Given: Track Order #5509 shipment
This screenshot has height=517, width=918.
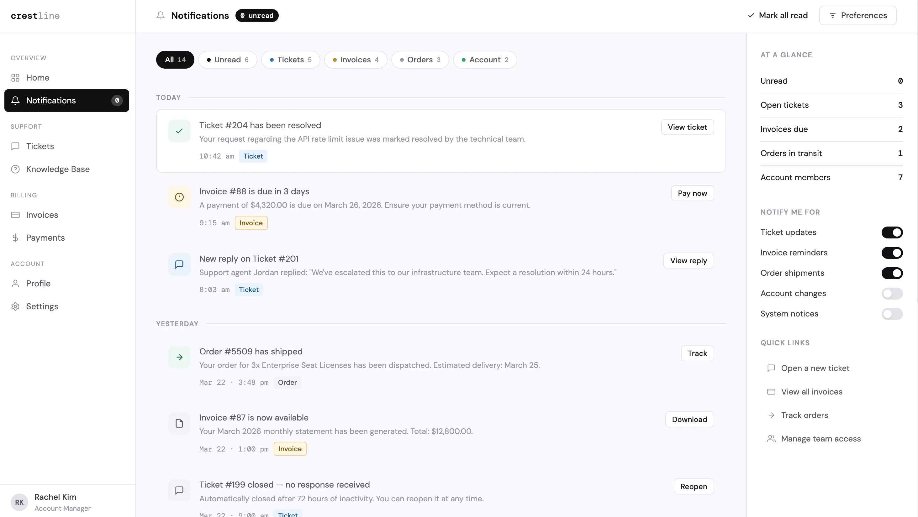Looking at the screenshot, I should [x=697, y=353].
